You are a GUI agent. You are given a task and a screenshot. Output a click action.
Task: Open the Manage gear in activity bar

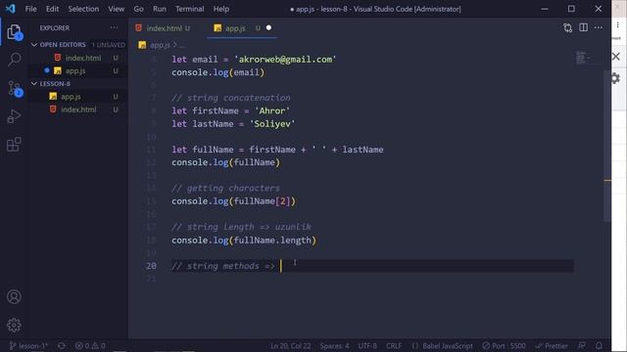point(14,326)
